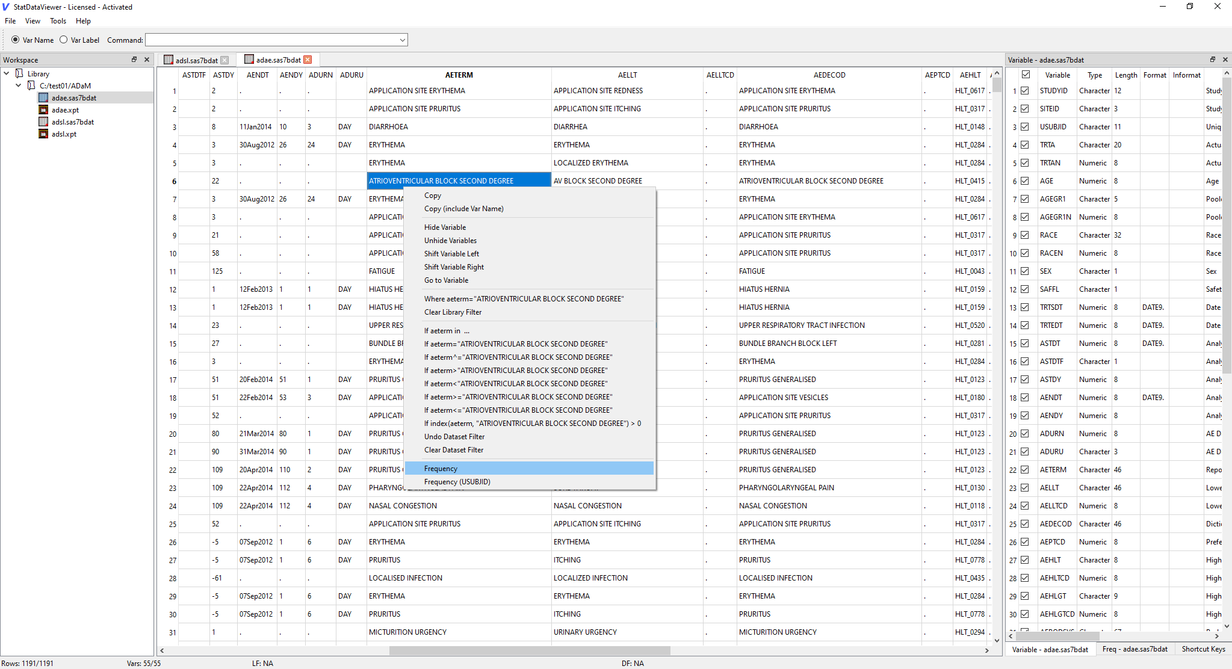Open the Tools menu

coord(58,21)
